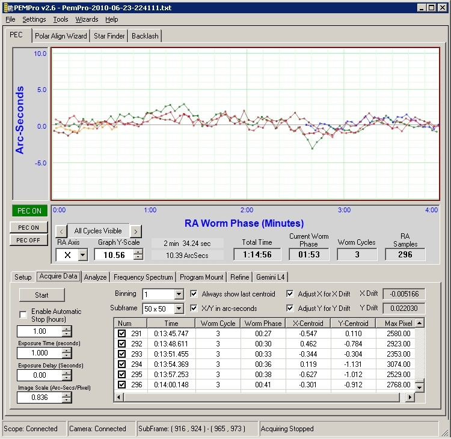Decrease Exposure Time spinner
The height and width of the screenshot is (439, 451).
(66, 355)
